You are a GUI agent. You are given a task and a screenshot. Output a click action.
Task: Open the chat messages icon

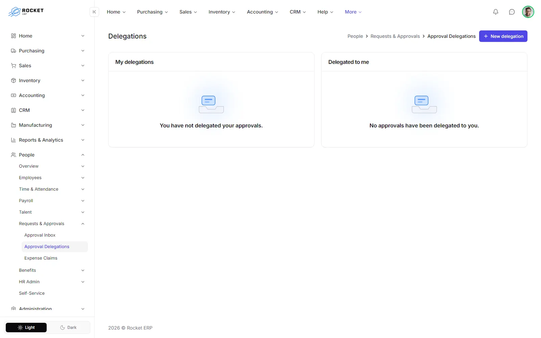pyautogui.click(x=512, y=12)
